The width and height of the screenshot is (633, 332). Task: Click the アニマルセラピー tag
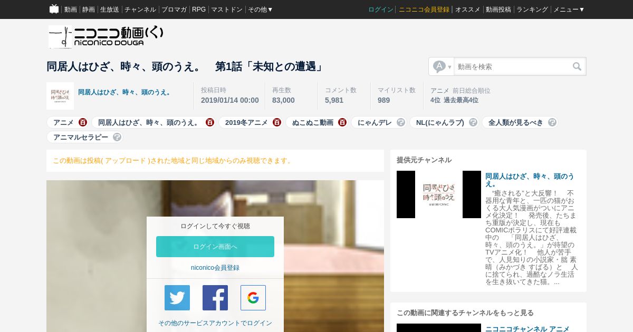[81, 137]
